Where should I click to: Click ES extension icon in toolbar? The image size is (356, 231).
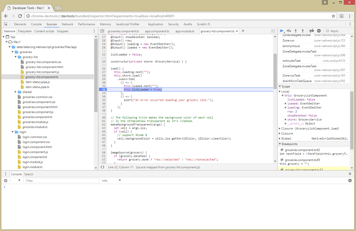[x=341, y=16]
